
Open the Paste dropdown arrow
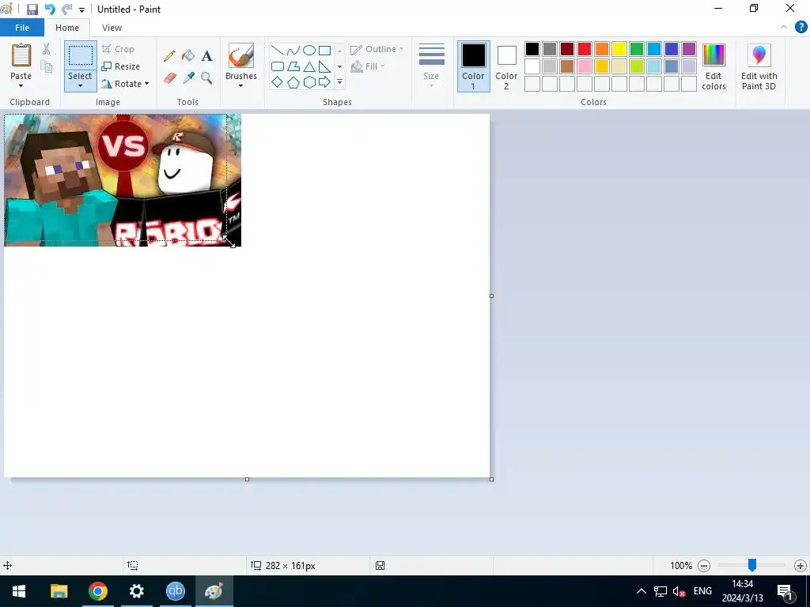21,86
